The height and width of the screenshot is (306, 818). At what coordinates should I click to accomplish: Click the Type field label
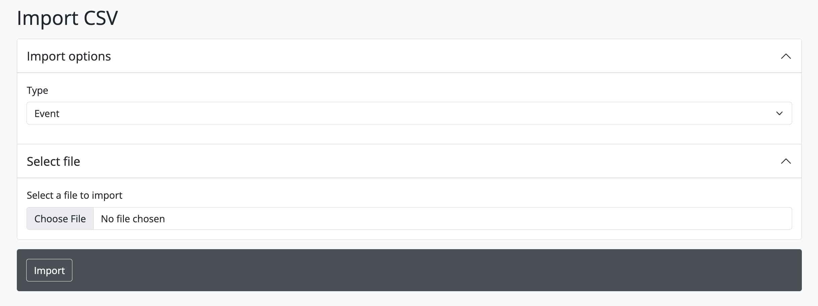(x=37, y=90)
